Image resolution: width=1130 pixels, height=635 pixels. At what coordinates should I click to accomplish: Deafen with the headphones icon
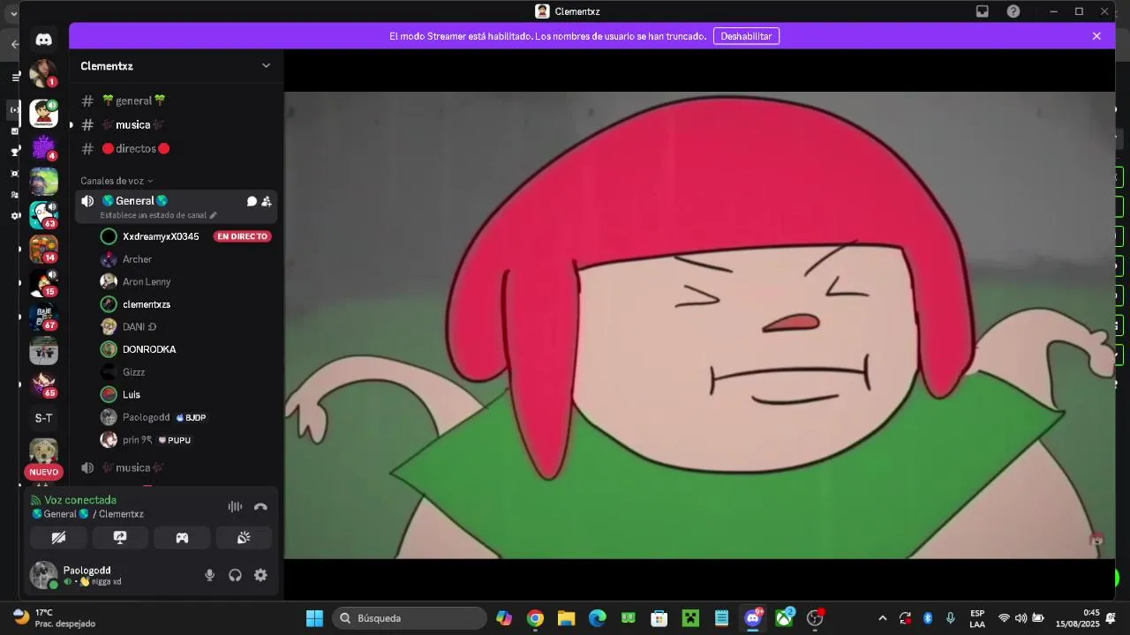pos(235,575)
